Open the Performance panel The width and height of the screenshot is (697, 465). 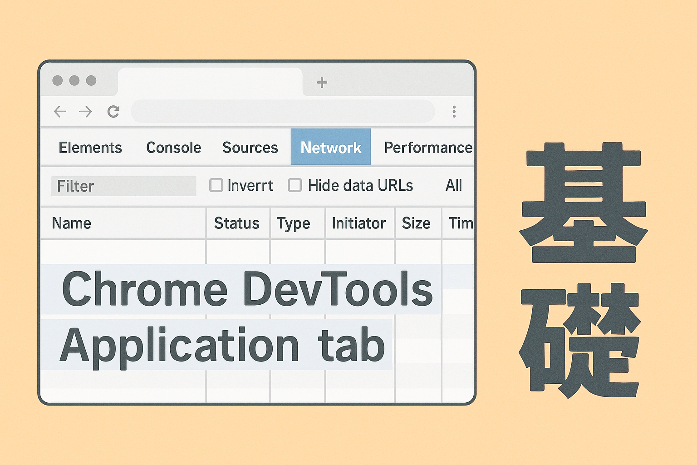(x=427, y=148)
